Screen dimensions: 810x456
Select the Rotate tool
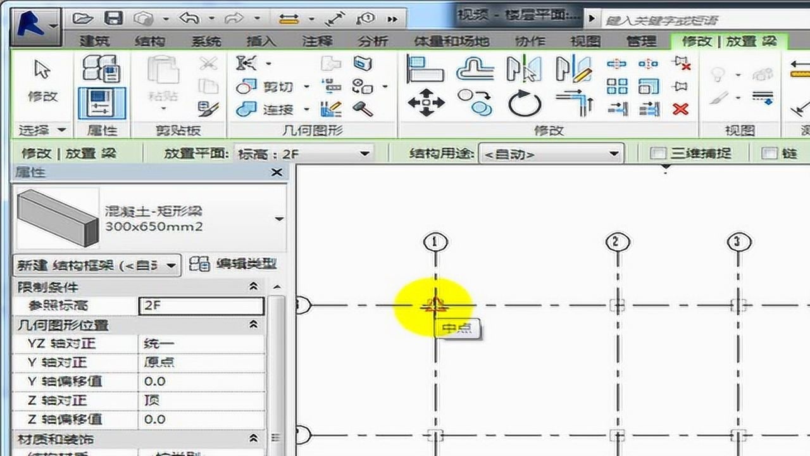coord(525,103)
